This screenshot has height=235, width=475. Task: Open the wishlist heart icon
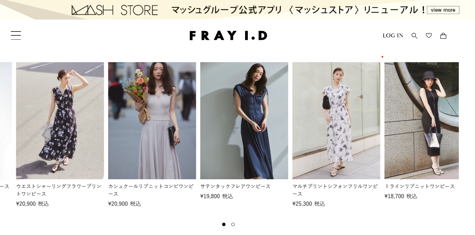coord(429,35)
